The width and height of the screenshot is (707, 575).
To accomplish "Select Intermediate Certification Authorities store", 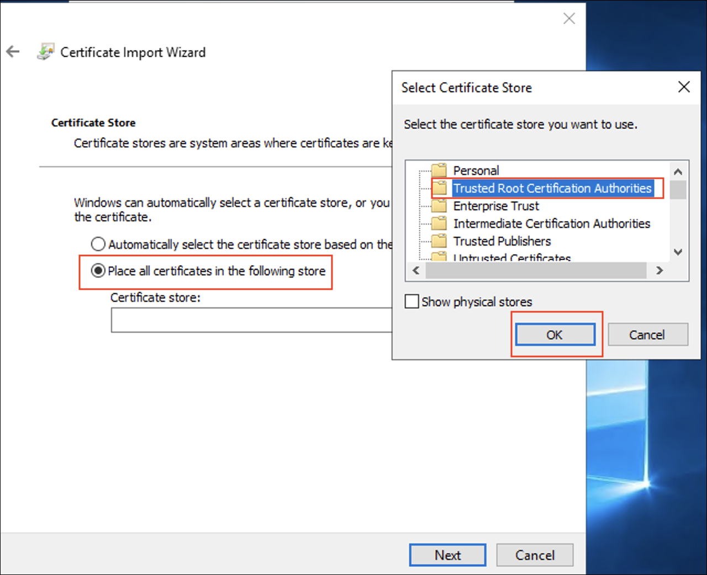I will [x=552, y=223].
